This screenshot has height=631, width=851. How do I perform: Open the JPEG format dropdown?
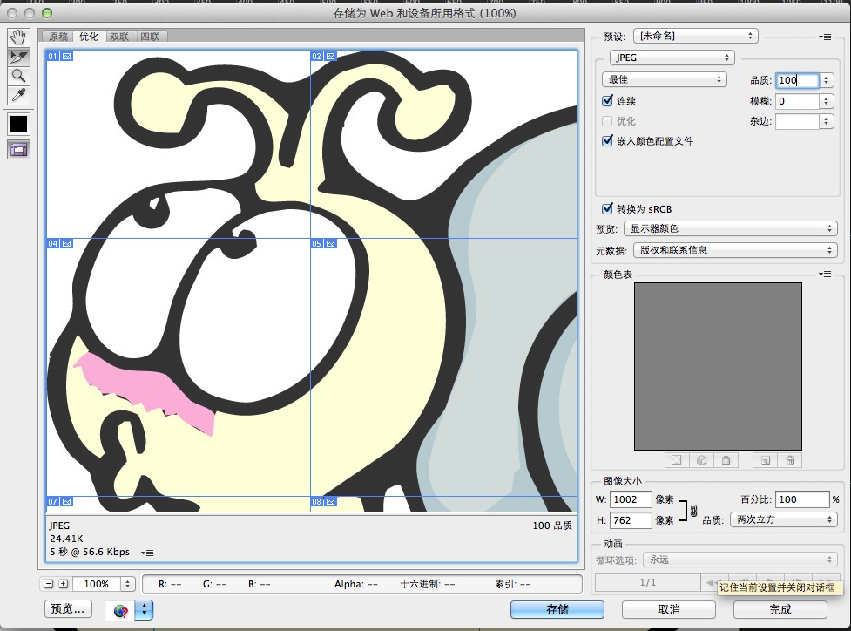click(x=672, y=58)
